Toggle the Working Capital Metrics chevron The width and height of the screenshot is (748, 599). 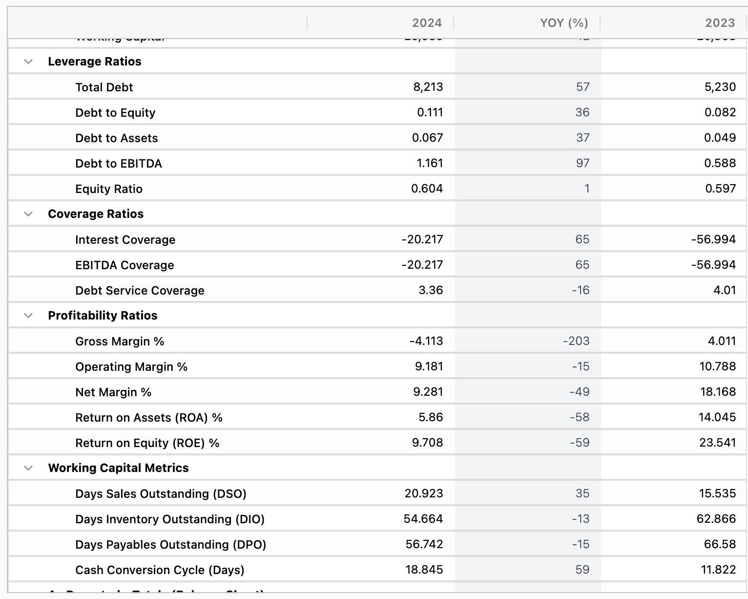[28, 468]
